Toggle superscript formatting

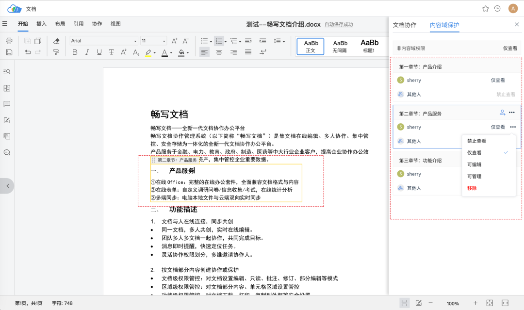[123, 52]
